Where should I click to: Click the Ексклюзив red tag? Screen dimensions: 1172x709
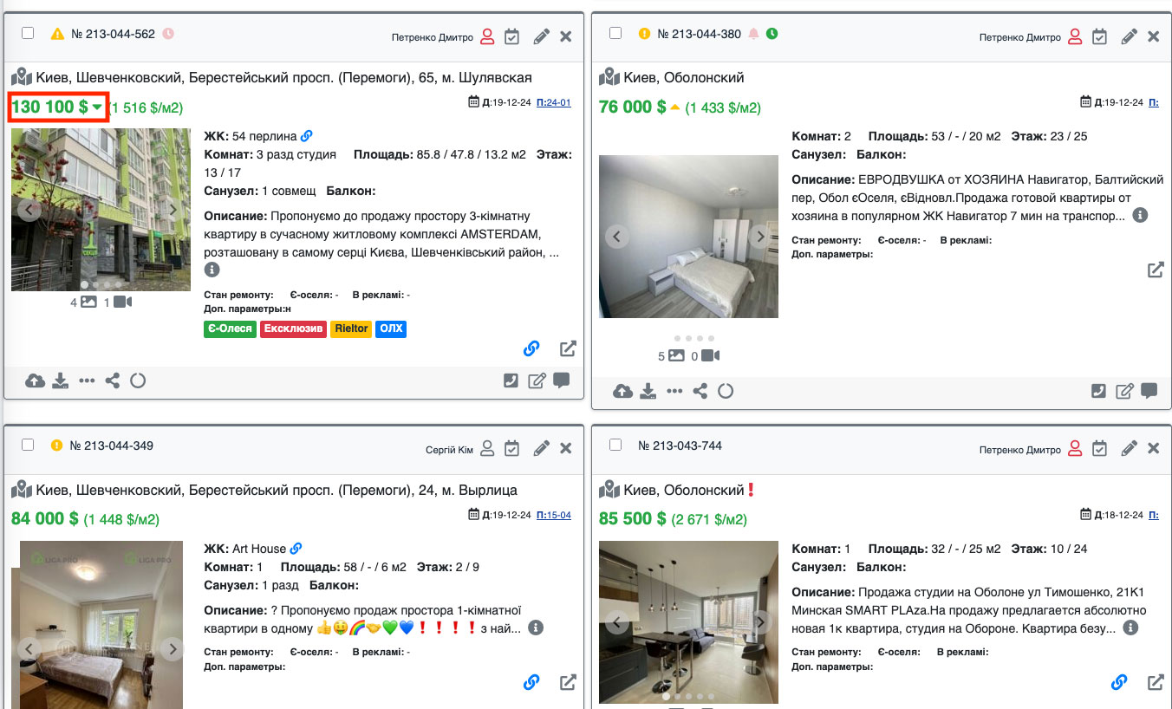pos(293,329)
